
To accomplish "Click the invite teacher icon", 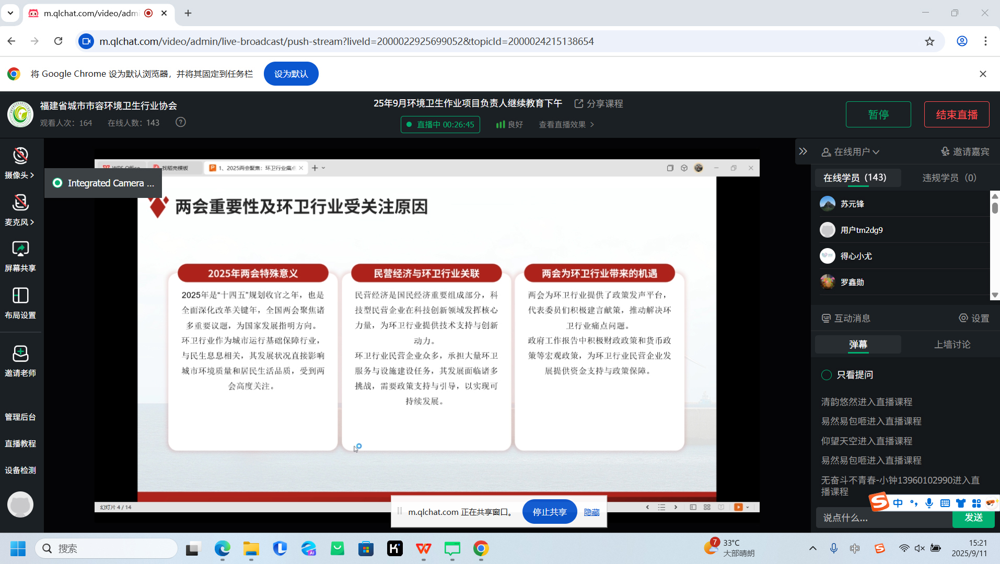I will (20, 354).
